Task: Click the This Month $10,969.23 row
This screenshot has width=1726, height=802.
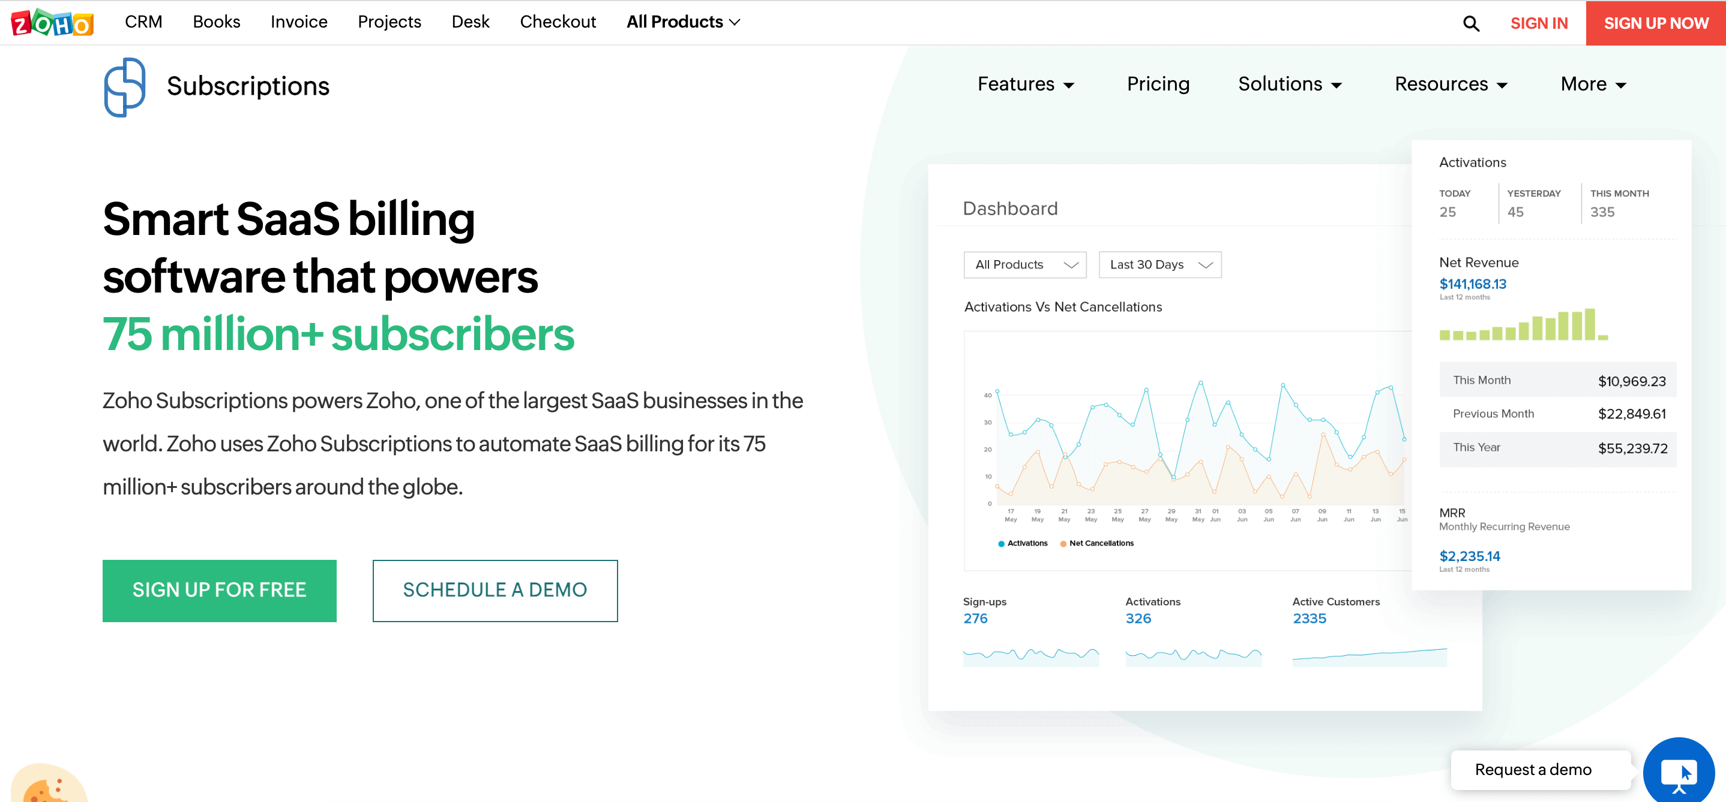Action: point(1558,380)
